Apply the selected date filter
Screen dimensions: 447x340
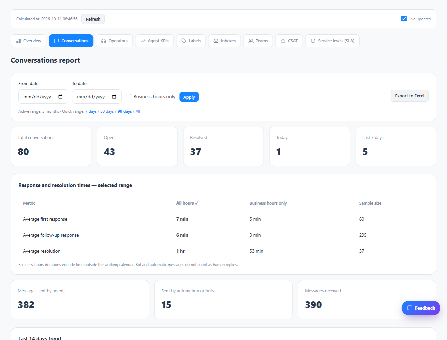pos(189,97)
